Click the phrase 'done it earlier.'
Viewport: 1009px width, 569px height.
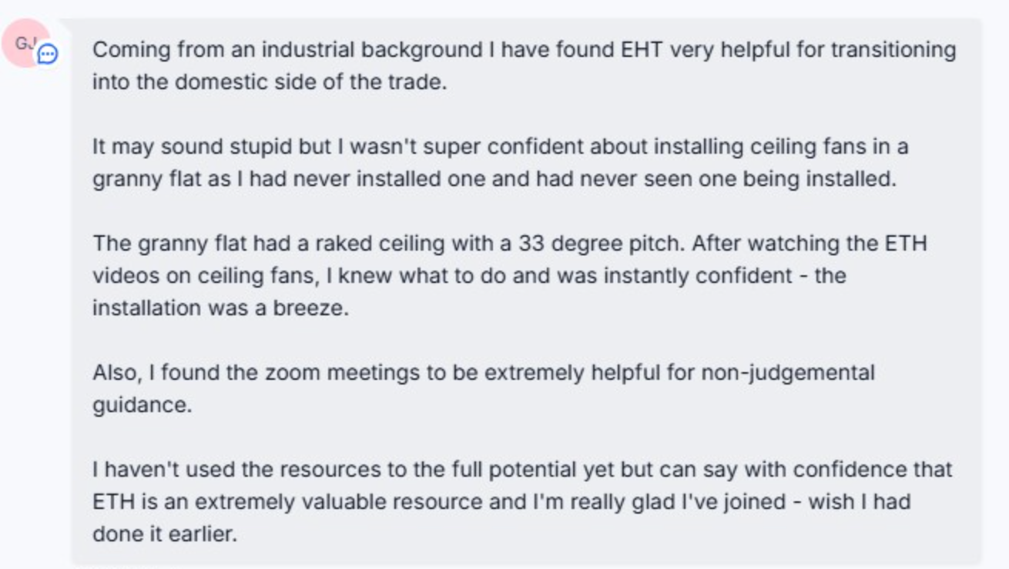[165, 534]
